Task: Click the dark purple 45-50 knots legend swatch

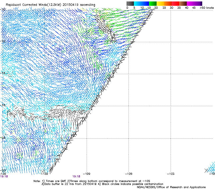Action: point(198,3)
